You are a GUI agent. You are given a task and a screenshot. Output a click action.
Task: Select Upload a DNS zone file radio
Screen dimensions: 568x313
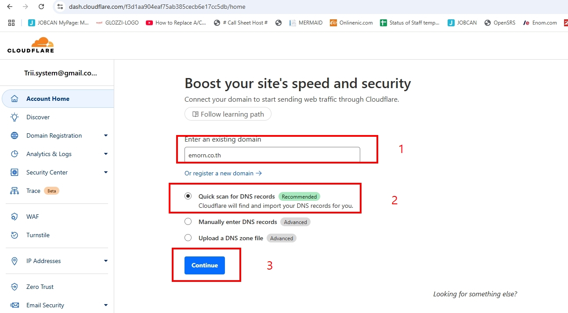click(x=188, y=238)
